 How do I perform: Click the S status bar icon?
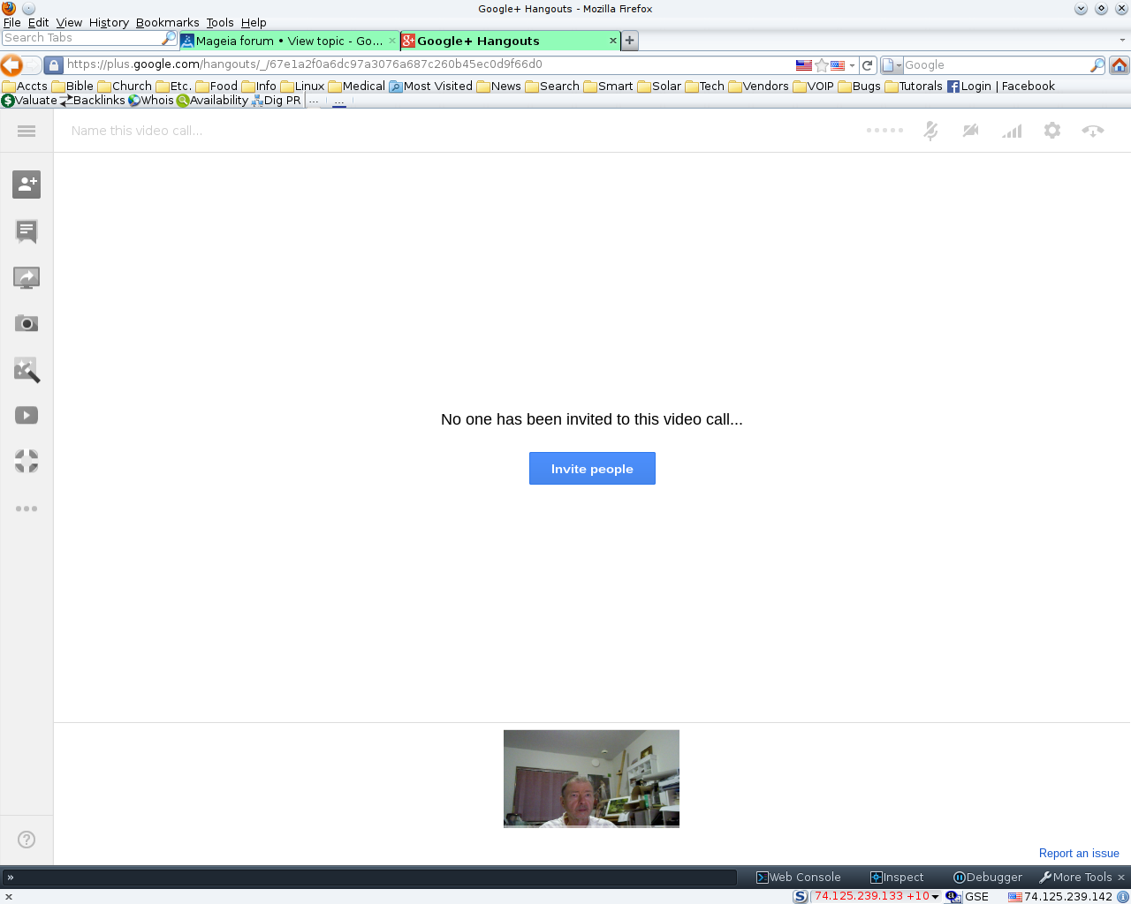click(x=801, y=896)
